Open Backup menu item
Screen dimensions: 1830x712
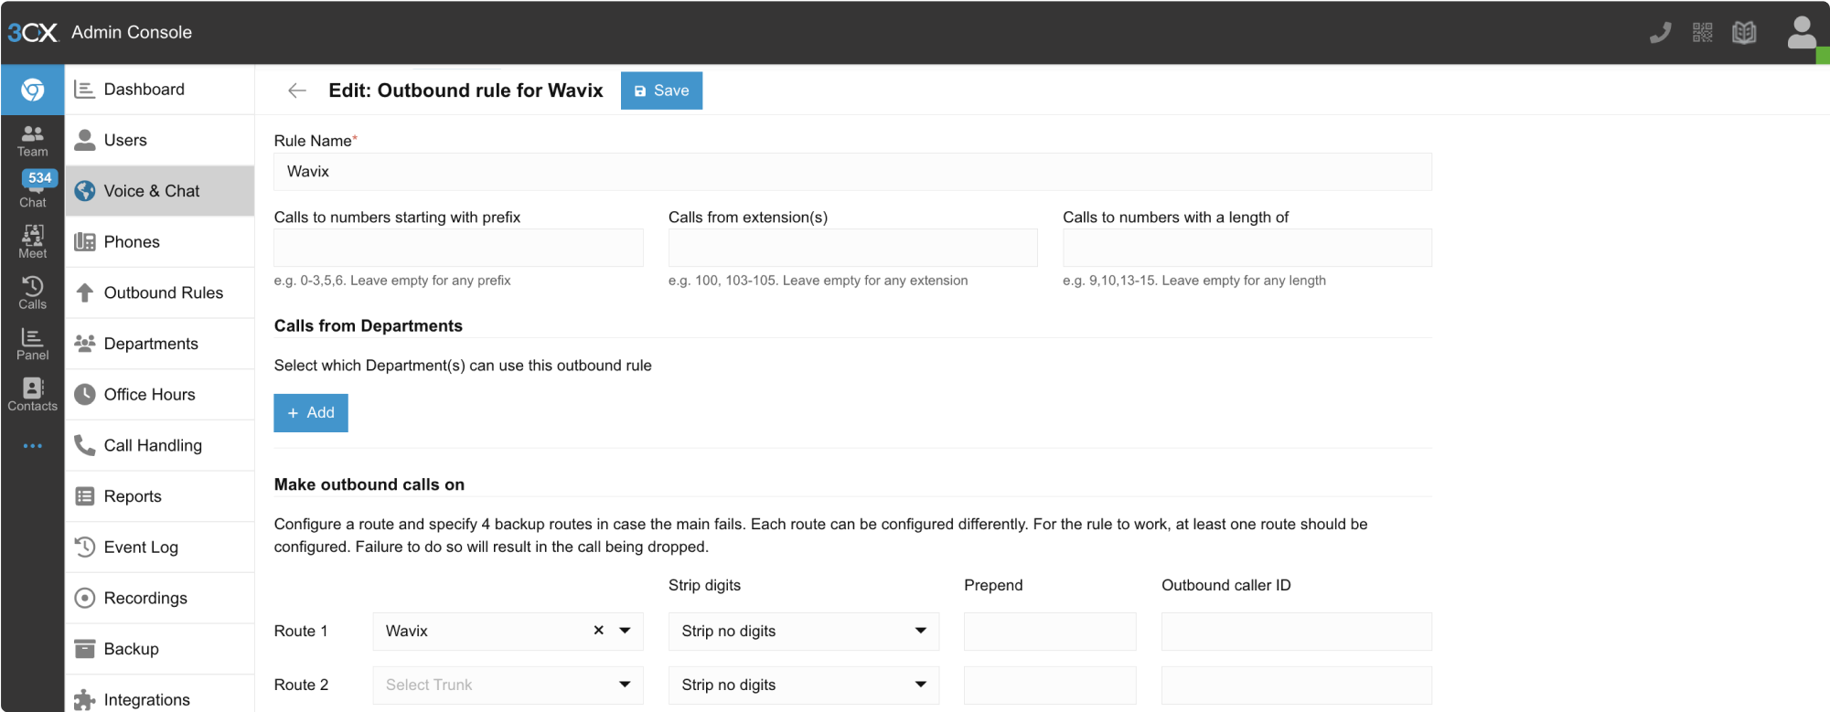click(x=159, y=649)
